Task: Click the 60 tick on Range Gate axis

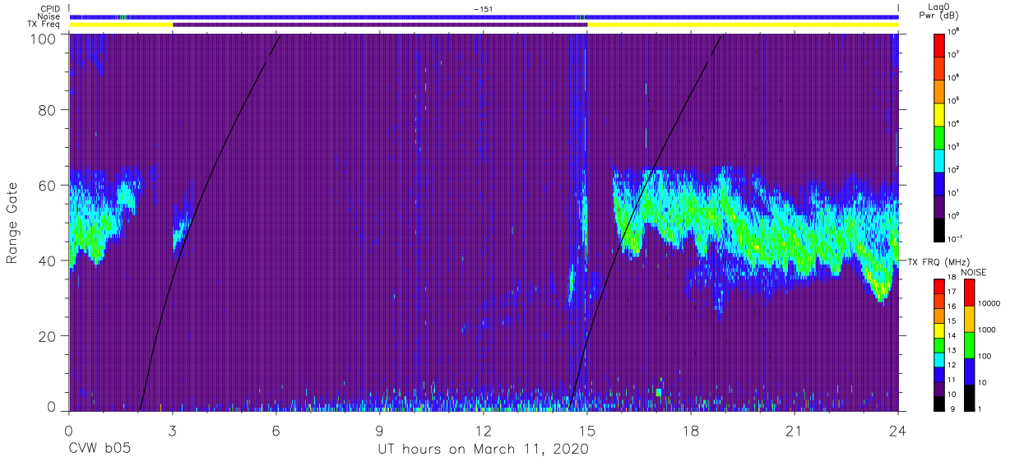Action: pyautogui.click(x=46, y=185)
